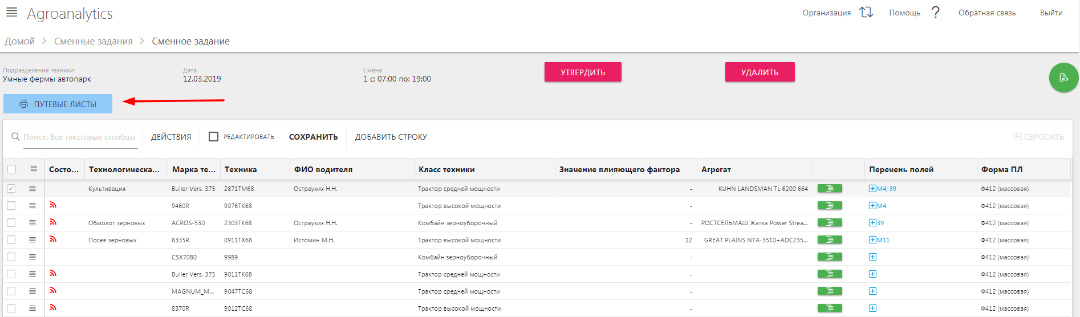Open the column header row-menu icon

coord(34,169)
